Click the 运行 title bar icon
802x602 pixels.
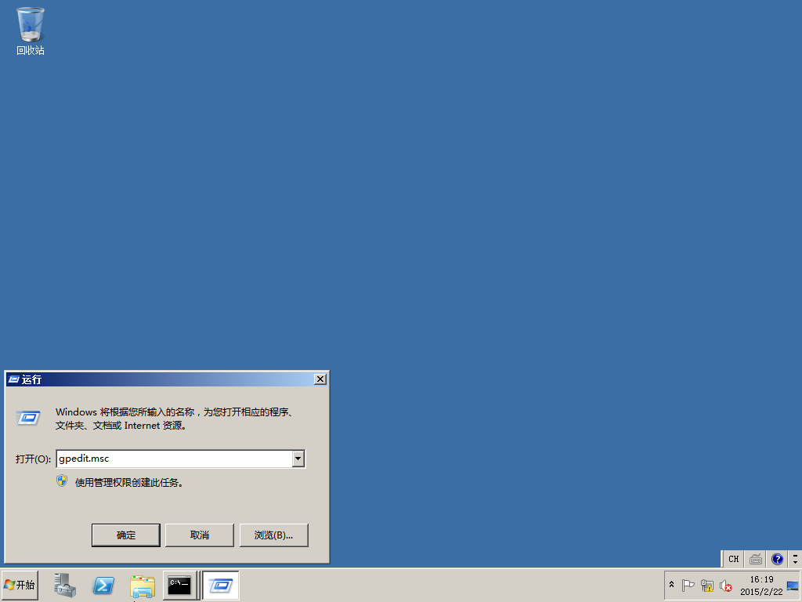coord(14,379)
